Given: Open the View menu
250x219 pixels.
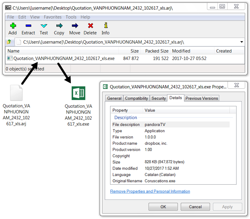Looking at the screenshot, I should point(35,17).
